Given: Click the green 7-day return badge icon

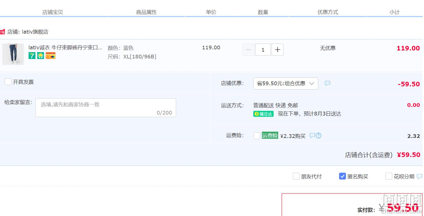Looking at the screenshot, I should (32, 56).
